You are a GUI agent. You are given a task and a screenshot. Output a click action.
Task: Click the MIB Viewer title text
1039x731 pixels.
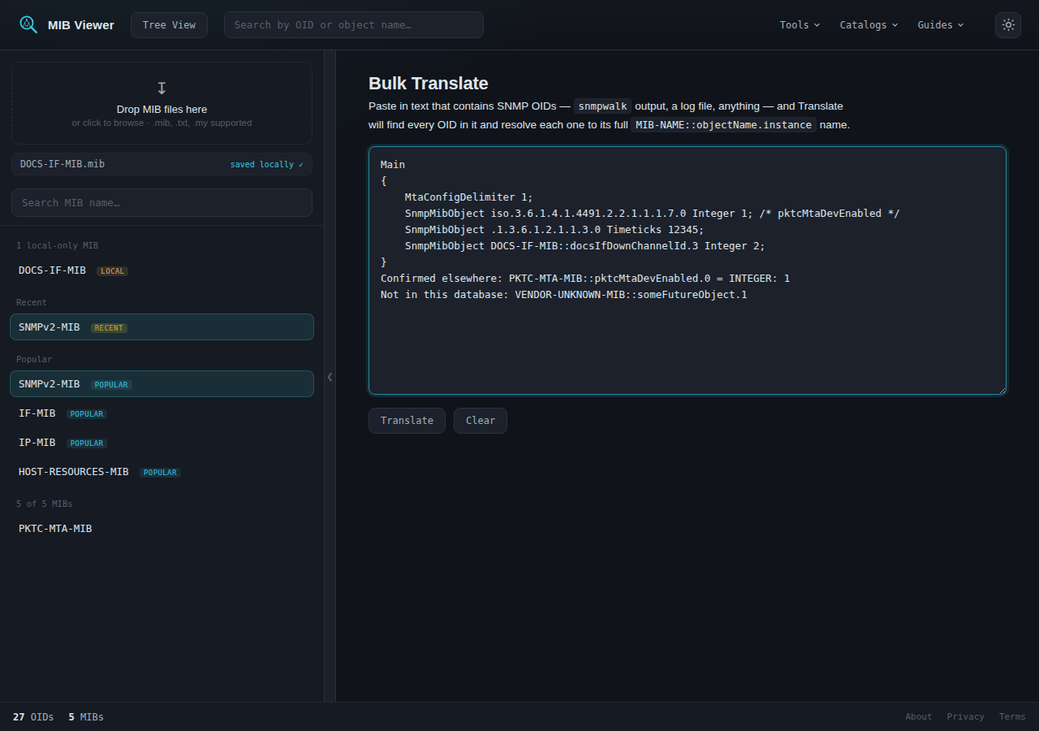81,25
